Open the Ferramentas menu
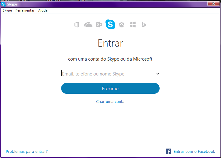This screenshot has height=158, width=221. click(x=25, y=10)
